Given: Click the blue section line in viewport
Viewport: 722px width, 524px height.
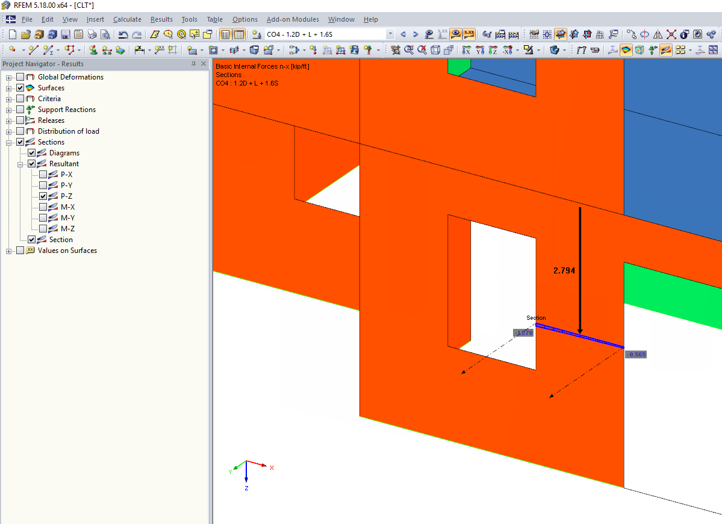Looking at the screenshot, I should (x=579, y=335).
